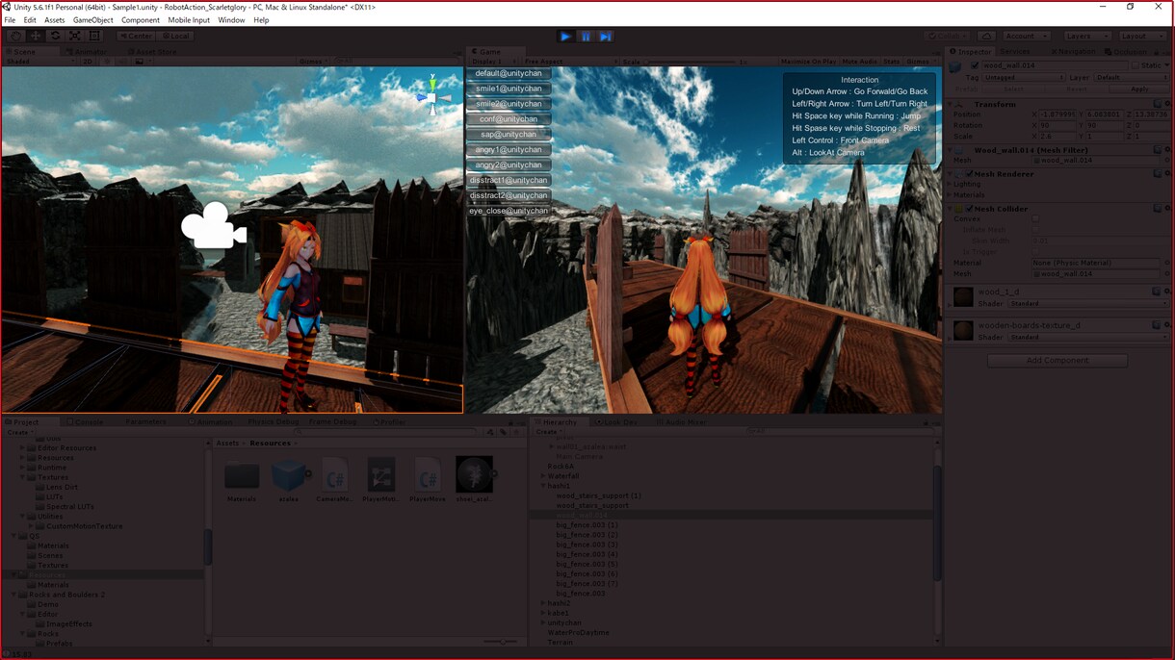1175x660 pixels.
Task: Open Mesh Renderer gear settings
Action: (x=1166, y=174)
